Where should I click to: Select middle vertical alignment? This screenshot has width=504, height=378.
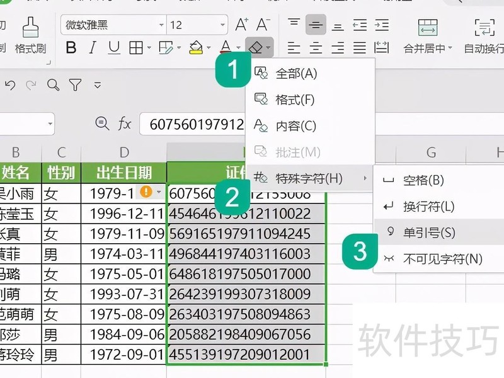pos(316,25)
